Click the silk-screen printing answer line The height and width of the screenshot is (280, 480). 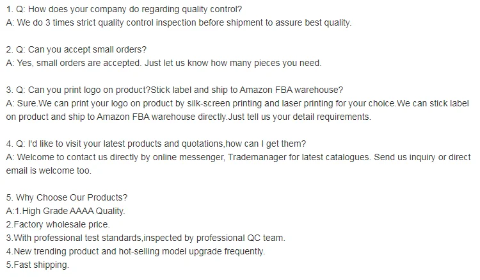(237, 104)
